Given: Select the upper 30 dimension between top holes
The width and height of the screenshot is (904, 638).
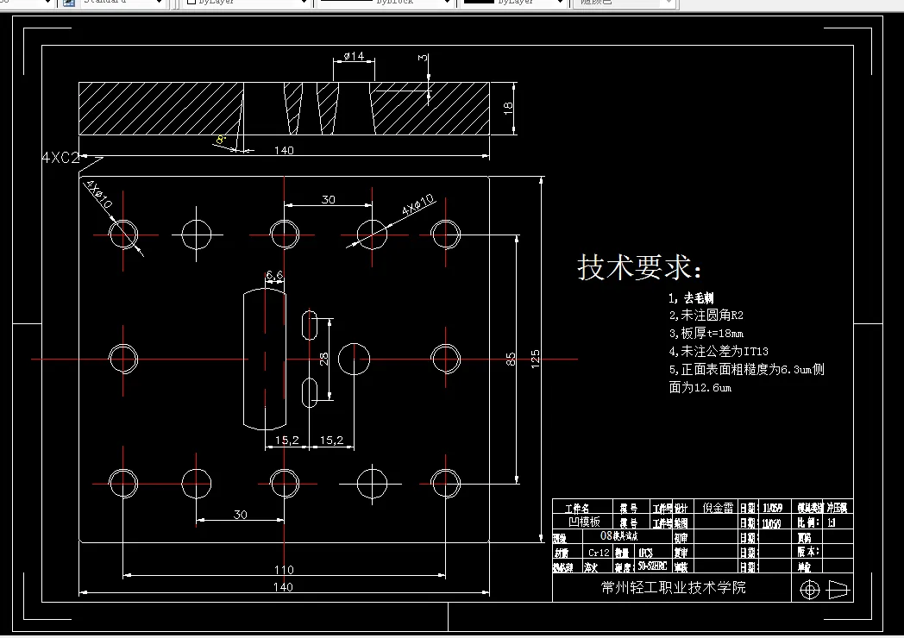Looking at the screenshot, I should point(328,199).
